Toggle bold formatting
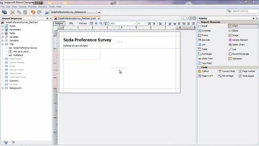Viewport: 259px width, 146px height. pyautogui.click(x=160, y=24)
